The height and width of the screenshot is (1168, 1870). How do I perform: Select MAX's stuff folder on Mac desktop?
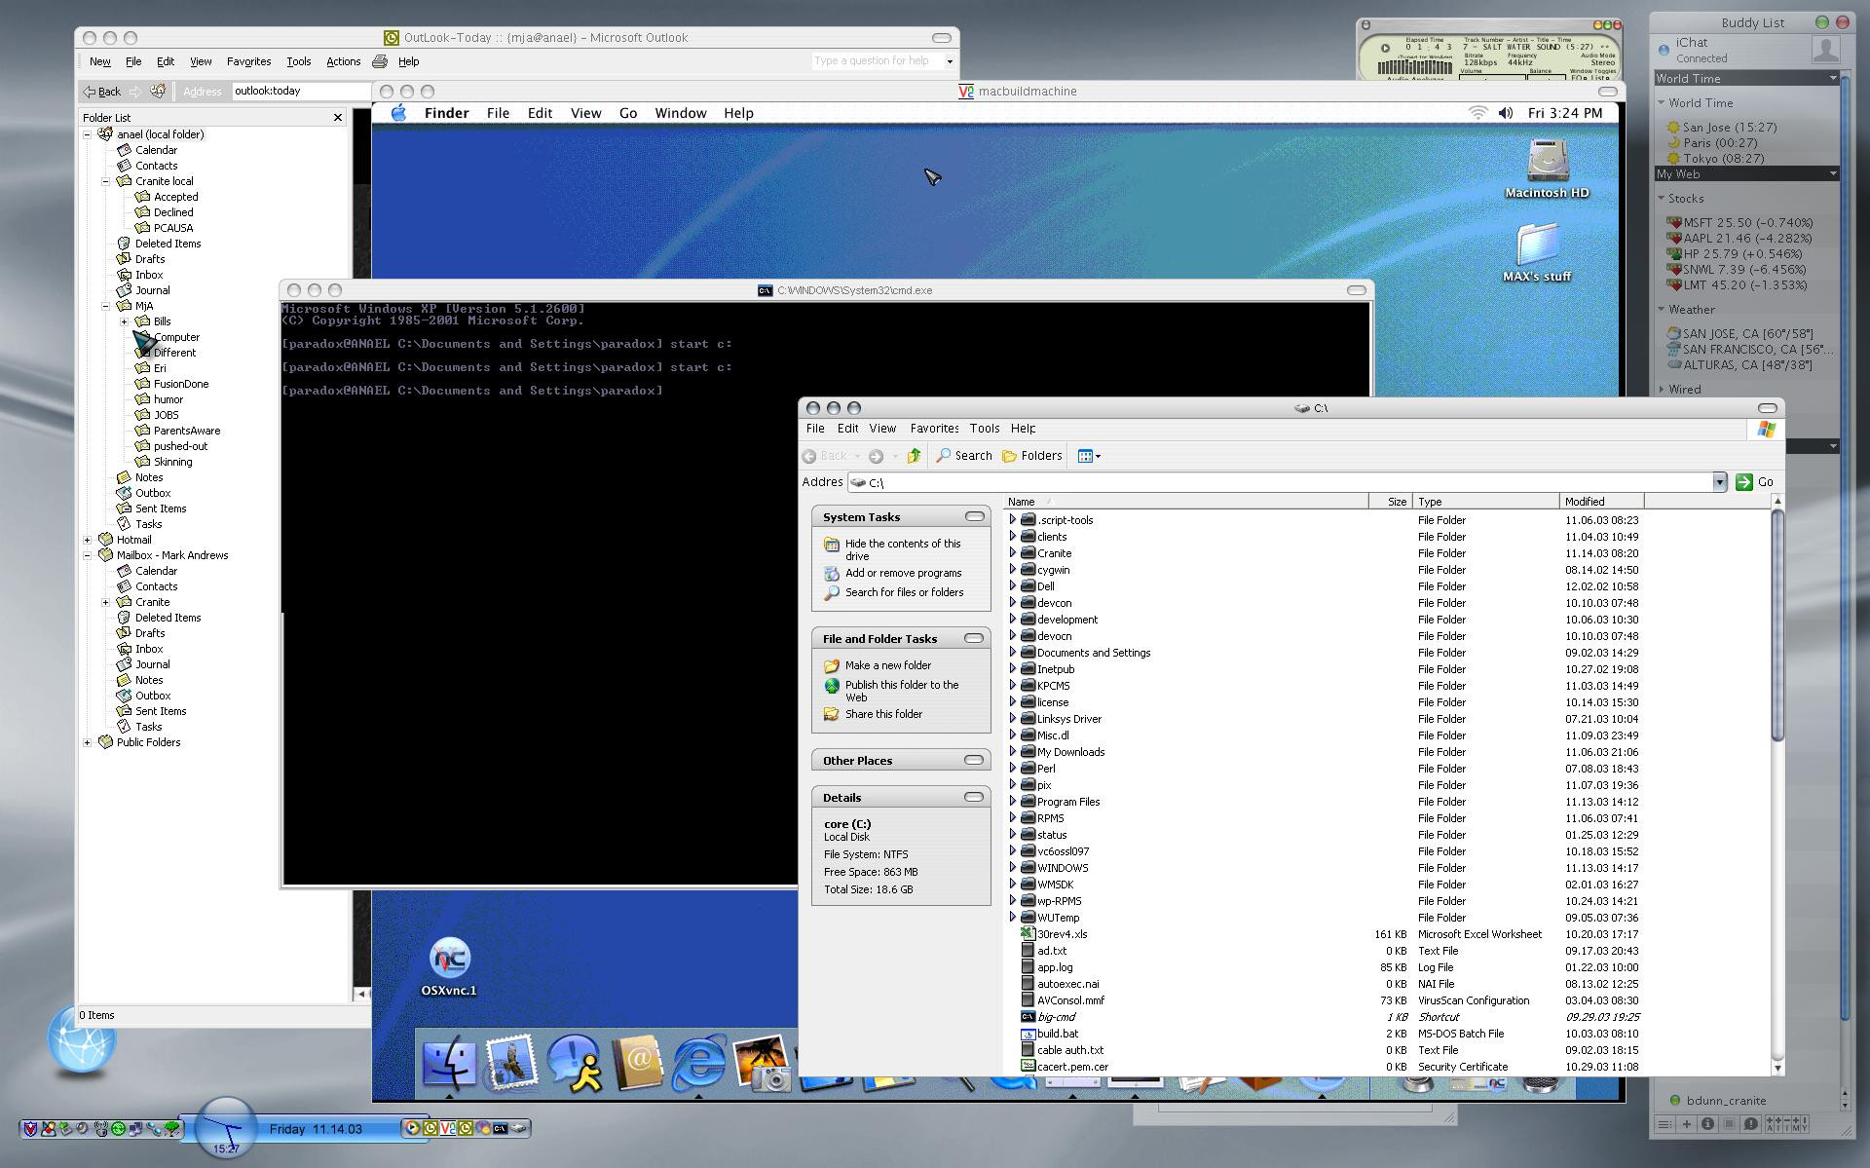click(x=1537, y=252)
